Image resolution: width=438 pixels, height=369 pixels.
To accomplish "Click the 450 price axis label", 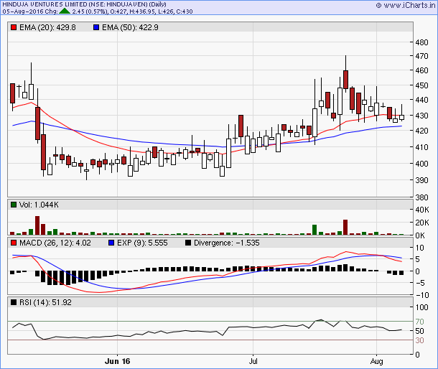I will pyautogui.click(x=421, y=85).
